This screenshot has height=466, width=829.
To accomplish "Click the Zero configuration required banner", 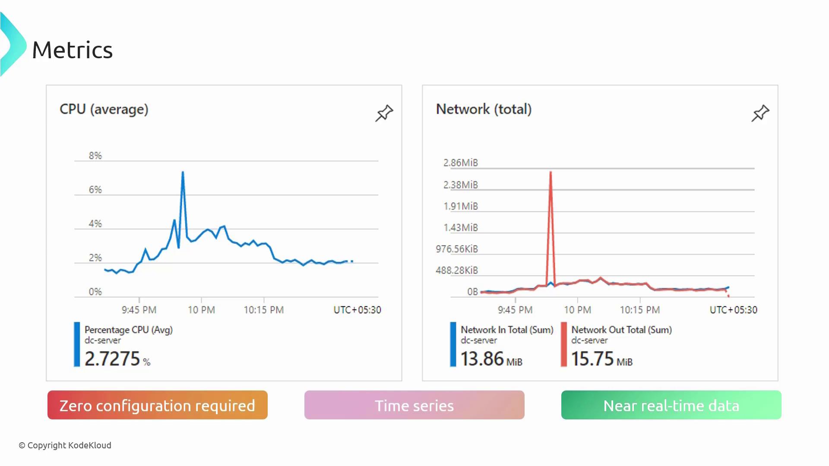I will 158,405.
